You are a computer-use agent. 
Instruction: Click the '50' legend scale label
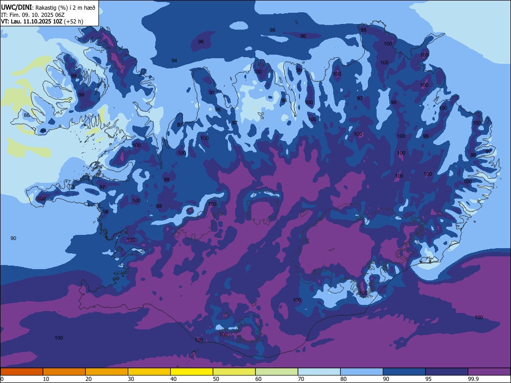[x=216, y=379]
